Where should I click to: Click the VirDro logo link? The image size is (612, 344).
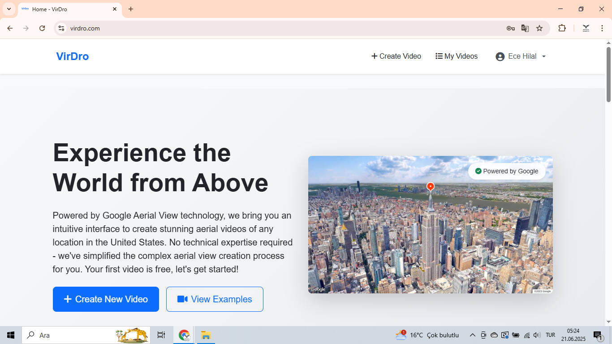point(73,56)
